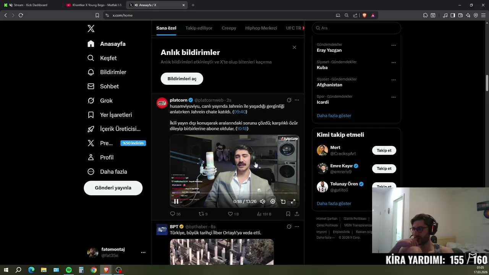This screenshot has height=275, width=489.
Task: Toggle browser sidebar panel
Action: tap(453, 15)
